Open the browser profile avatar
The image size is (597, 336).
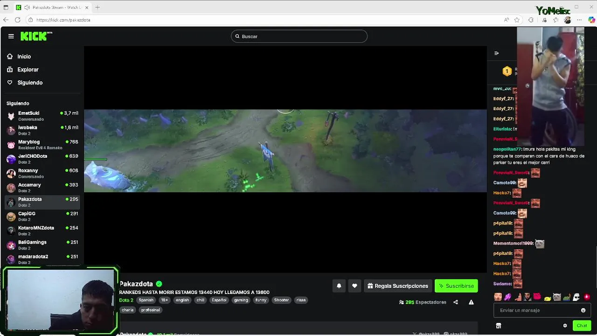pos(568,20)
